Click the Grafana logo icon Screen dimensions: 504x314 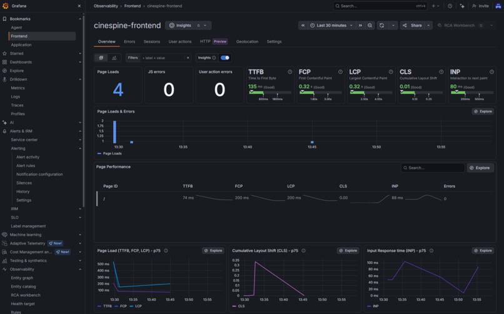(x=5, y=6)
